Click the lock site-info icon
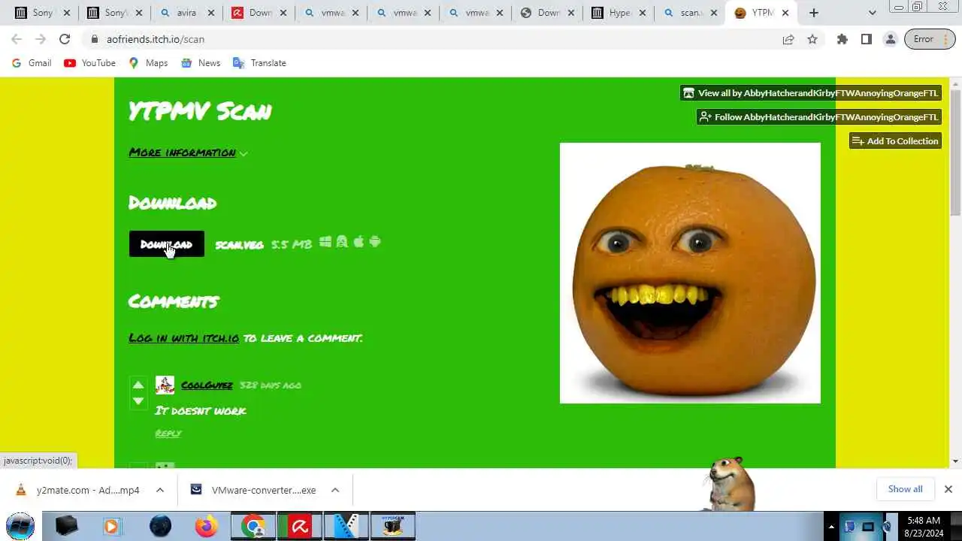Viewport: 962px width, 541px height. [95, 39]
